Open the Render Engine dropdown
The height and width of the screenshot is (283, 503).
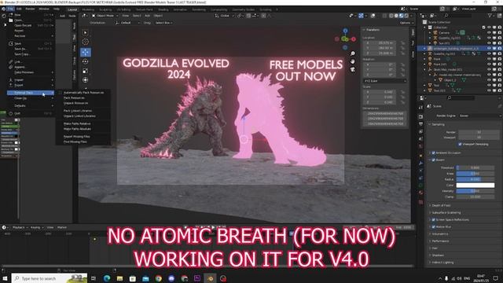[479, 116]
